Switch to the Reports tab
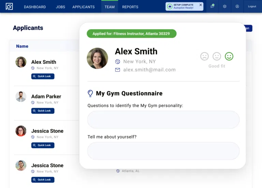262x188 pixels. [130, 7]
